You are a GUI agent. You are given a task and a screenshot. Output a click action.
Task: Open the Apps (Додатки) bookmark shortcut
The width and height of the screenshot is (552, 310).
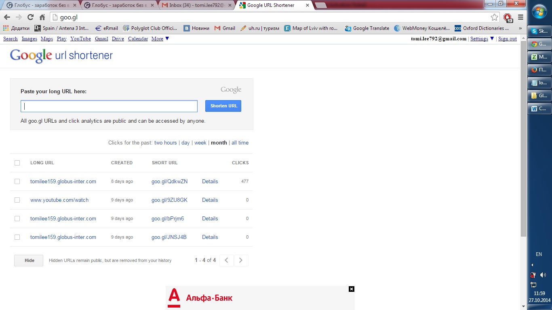pos(16,28)
